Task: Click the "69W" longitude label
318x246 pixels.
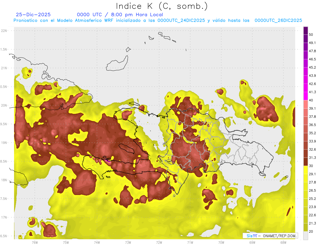Action: click(x=252, y=243)
